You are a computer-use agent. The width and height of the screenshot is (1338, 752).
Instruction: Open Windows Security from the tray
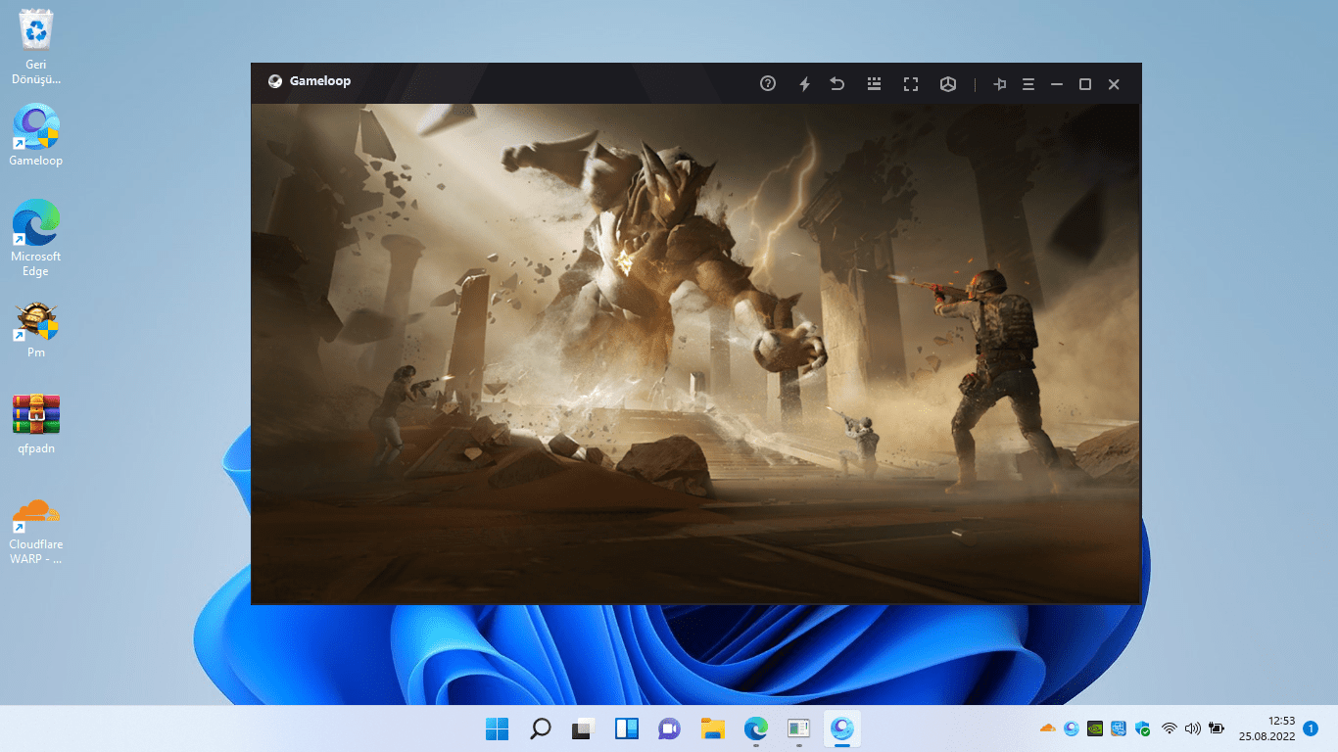pyautogui.click(x=1142, y=728)
